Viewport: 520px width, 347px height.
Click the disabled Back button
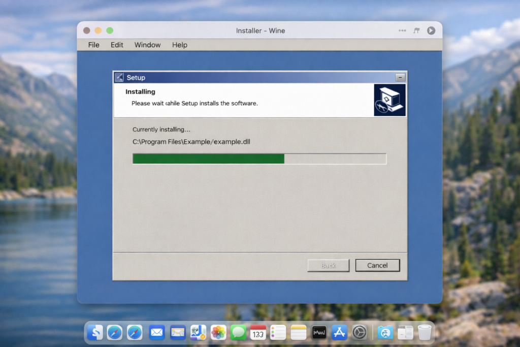[x=328, y=265]
